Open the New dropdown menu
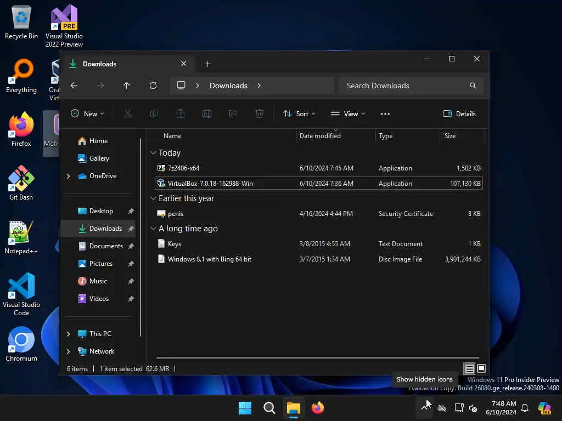The height and width of the screenshot is (421, 562). pos(87,114)
